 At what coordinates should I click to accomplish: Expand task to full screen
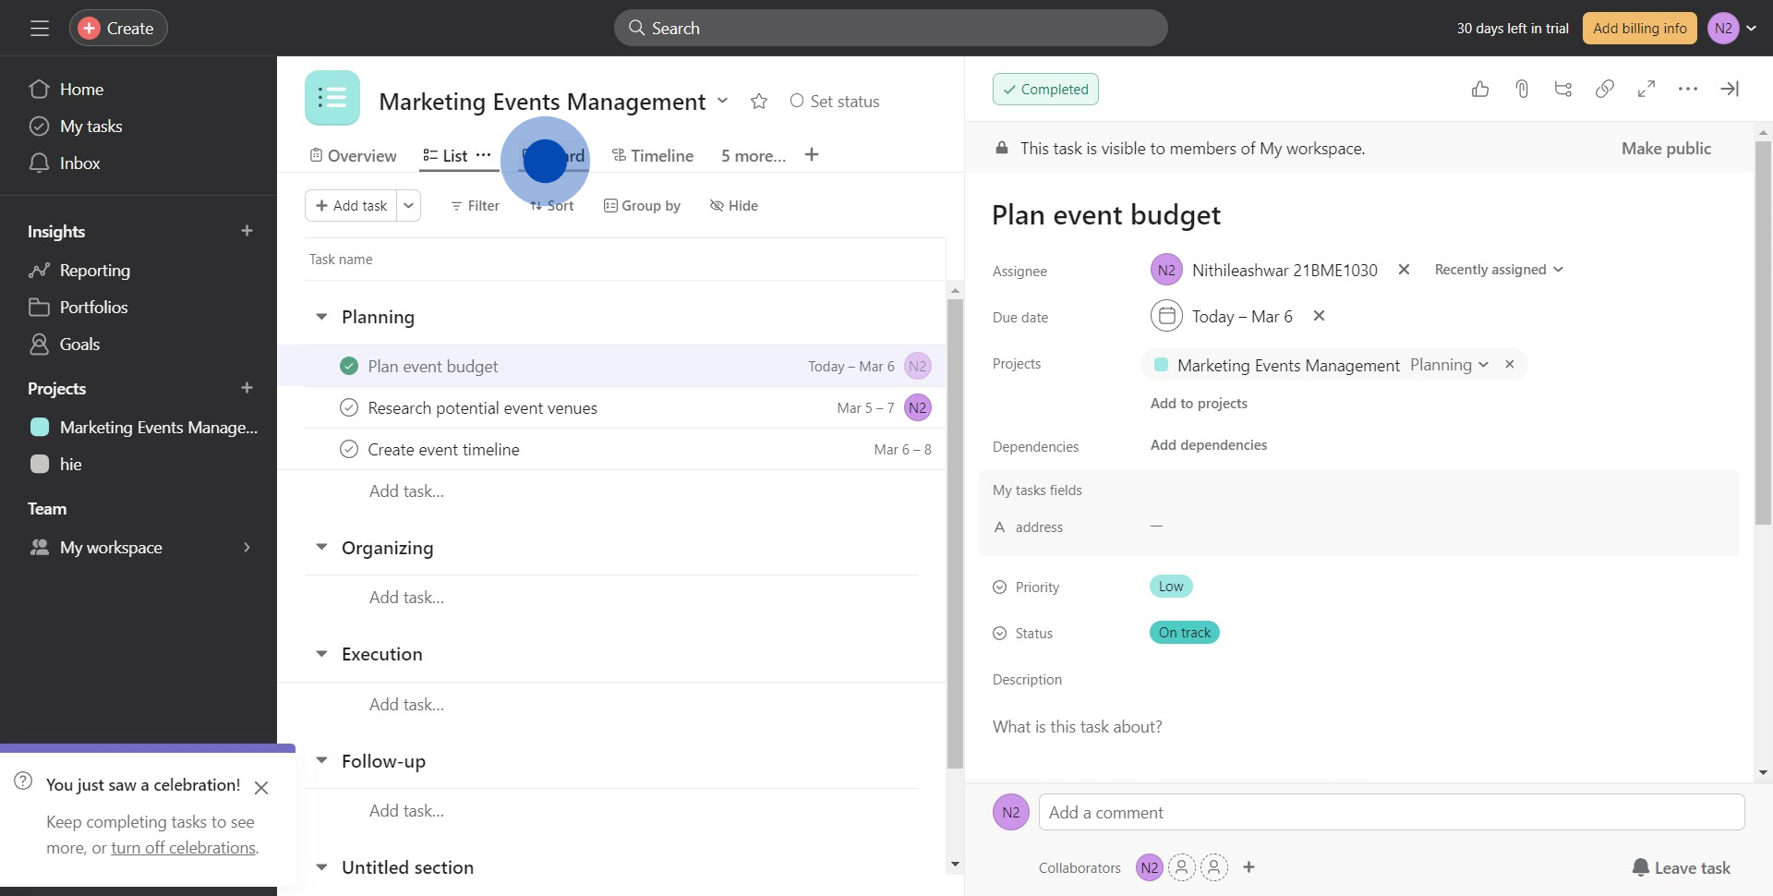pyautogui.click(x=1646, y=90)
